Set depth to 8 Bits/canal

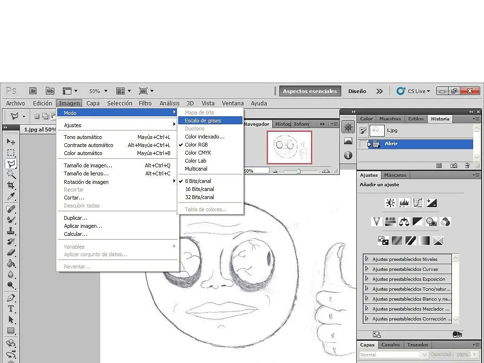coord(198,181)
